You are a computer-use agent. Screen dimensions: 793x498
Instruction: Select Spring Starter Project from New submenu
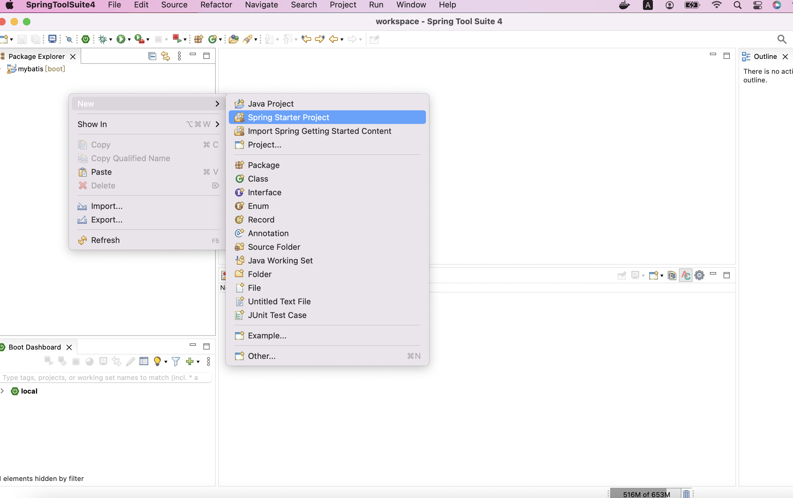coord(327,117)
